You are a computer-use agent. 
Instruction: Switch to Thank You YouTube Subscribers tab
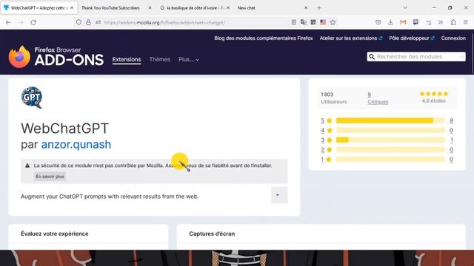point(110,8)
